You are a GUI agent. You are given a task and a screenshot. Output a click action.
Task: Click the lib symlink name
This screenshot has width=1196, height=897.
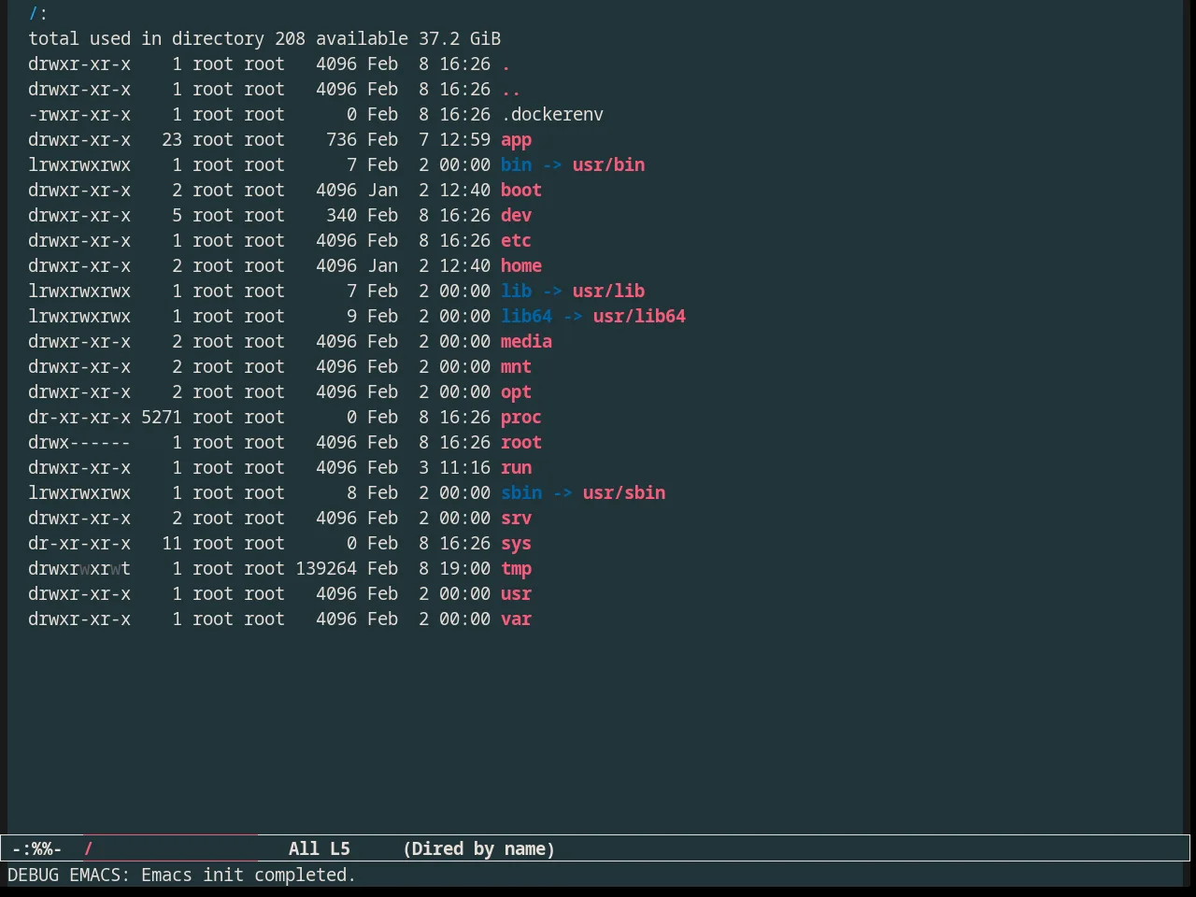[x=516, y=292]
